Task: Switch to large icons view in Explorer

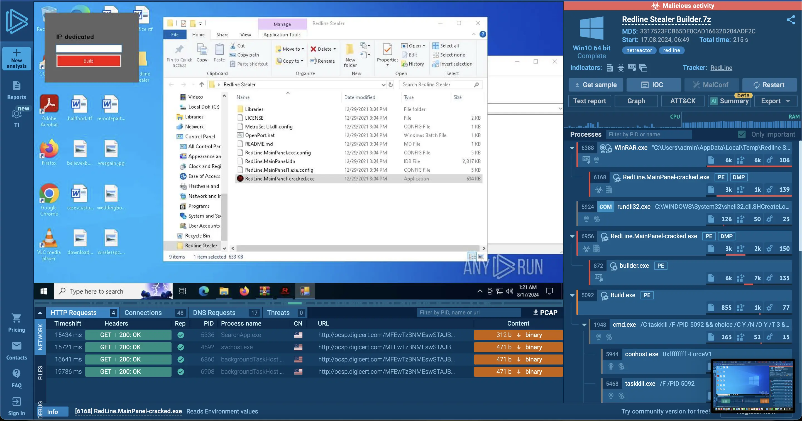Action: point(481,256)
